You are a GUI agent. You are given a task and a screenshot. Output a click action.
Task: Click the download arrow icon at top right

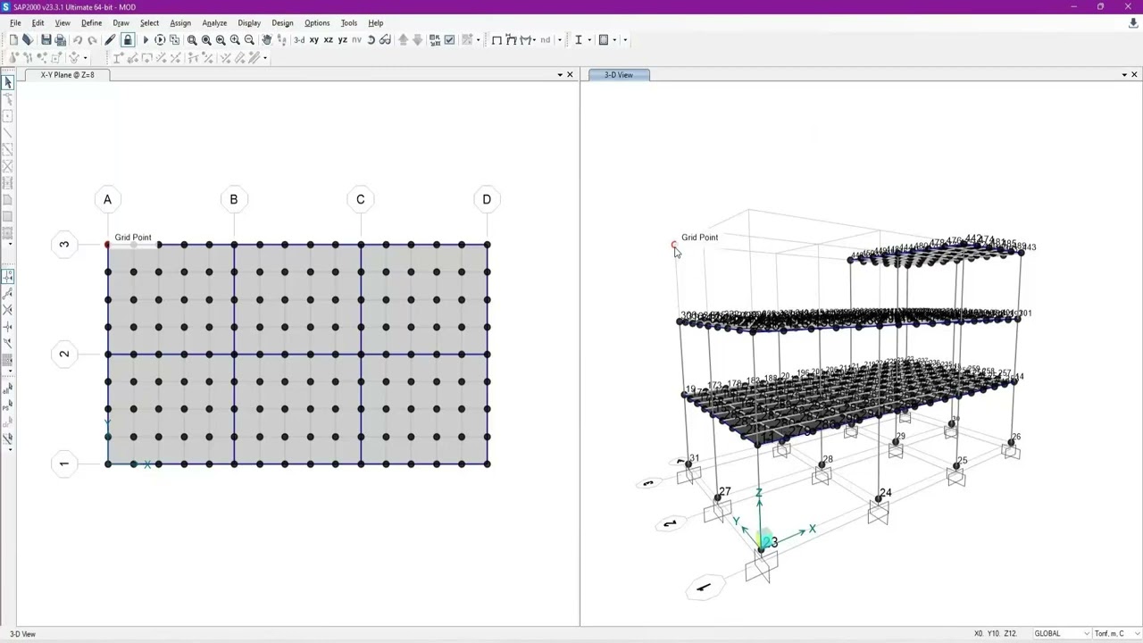(1134, 23)
